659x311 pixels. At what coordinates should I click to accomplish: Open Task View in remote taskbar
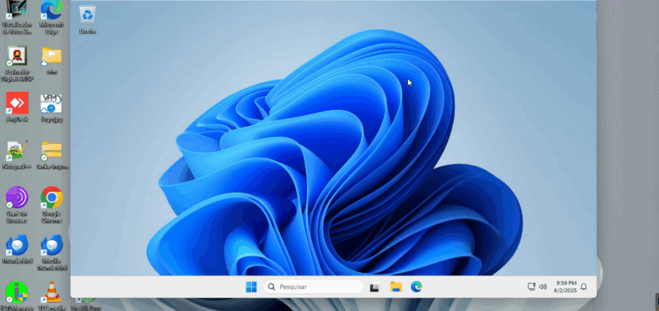[x=375, y=287]
